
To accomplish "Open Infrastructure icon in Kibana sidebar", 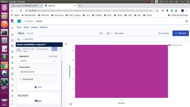I will (x=12, y=68).
